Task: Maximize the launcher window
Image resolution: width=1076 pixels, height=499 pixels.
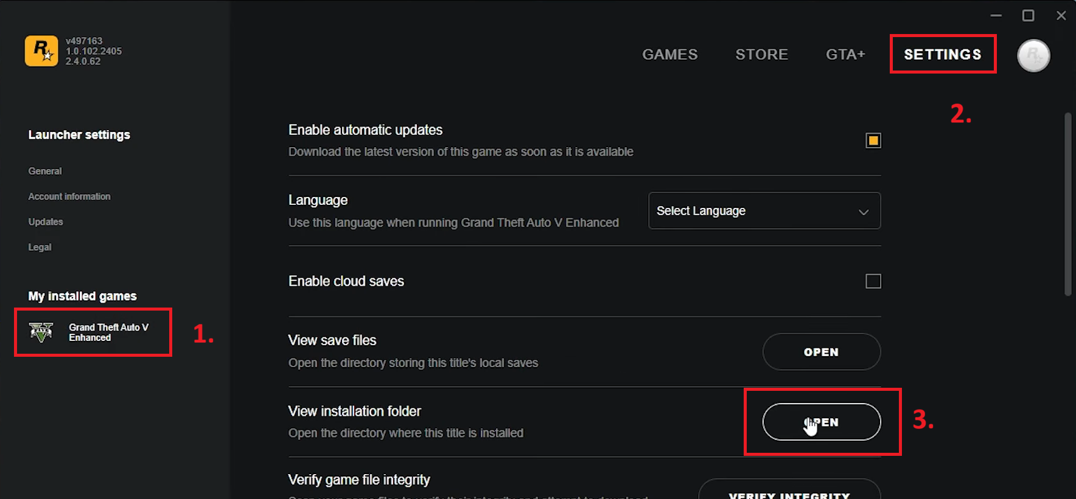Action: tap(1028, 16)
